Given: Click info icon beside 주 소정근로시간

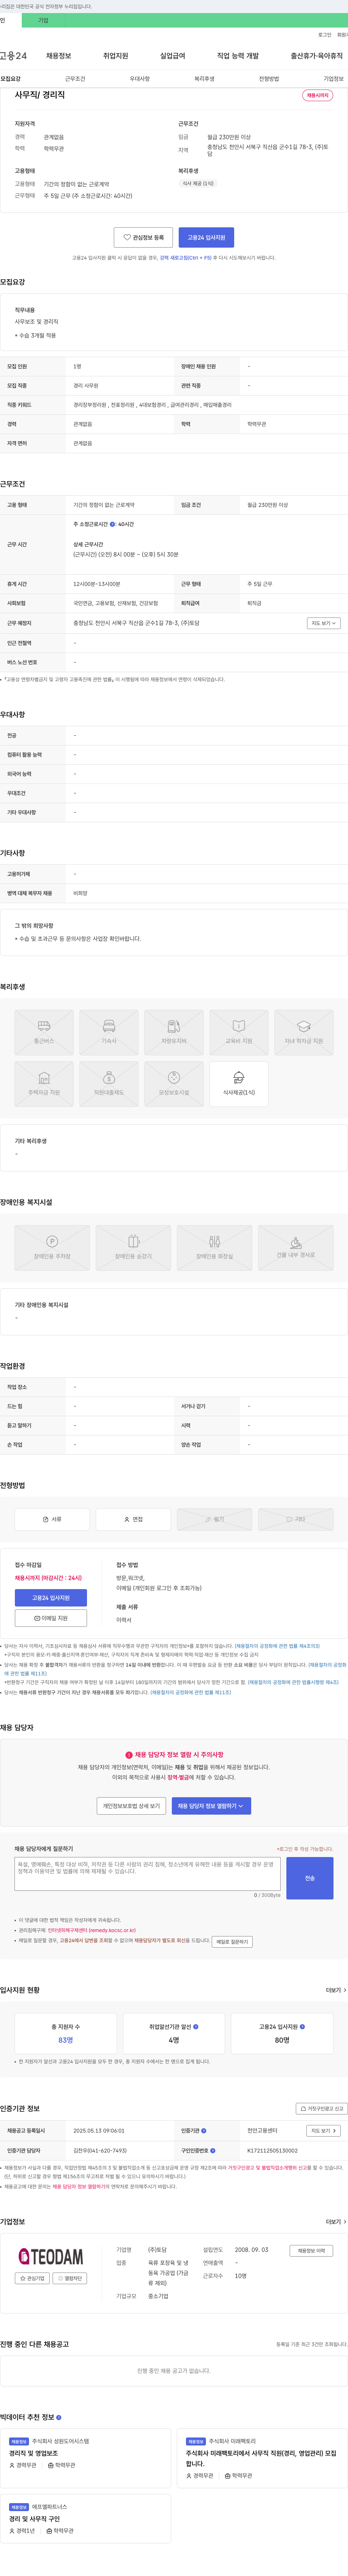Looking at the screenshot, I should [x=112, y=524].
